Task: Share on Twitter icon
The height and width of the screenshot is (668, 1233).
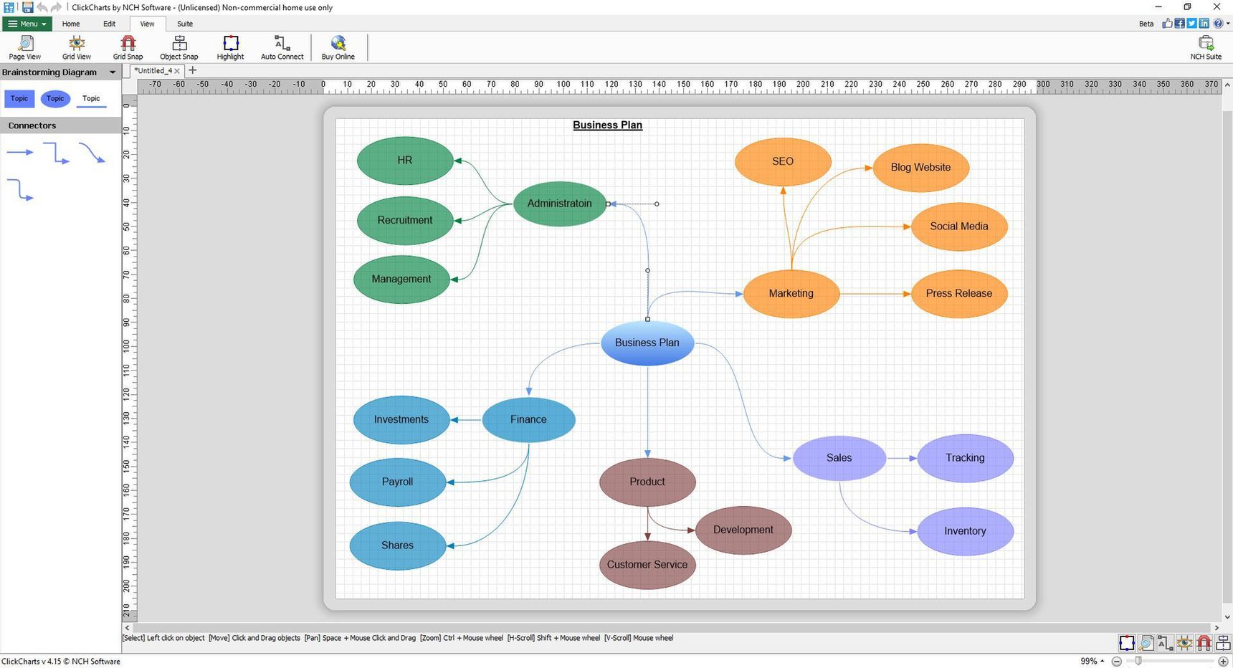Action: tap(1191, 24)
